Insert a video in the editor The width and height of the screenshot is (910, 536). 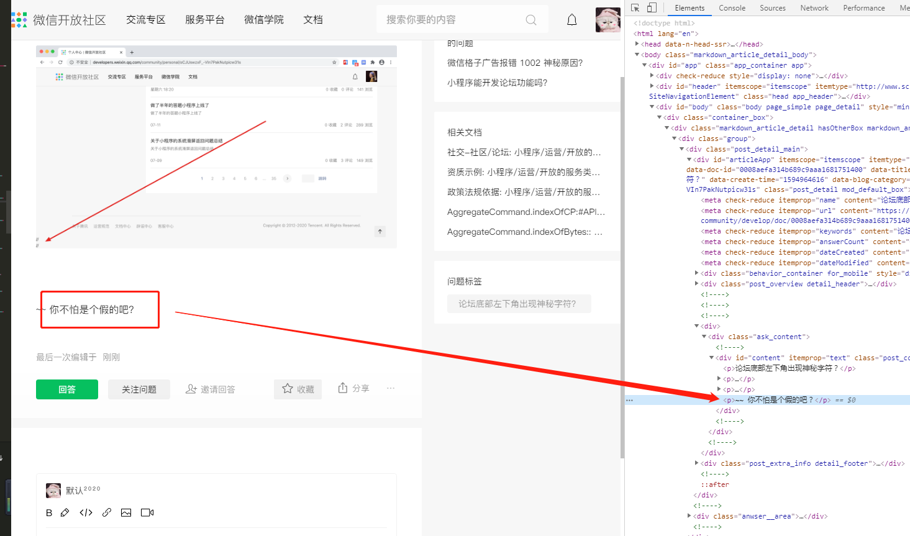(x=147, y=512)
